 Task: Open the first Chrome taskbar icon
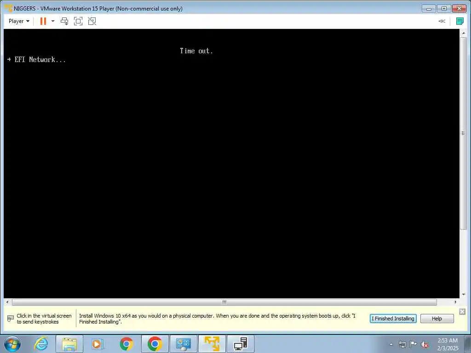[126, 344]
